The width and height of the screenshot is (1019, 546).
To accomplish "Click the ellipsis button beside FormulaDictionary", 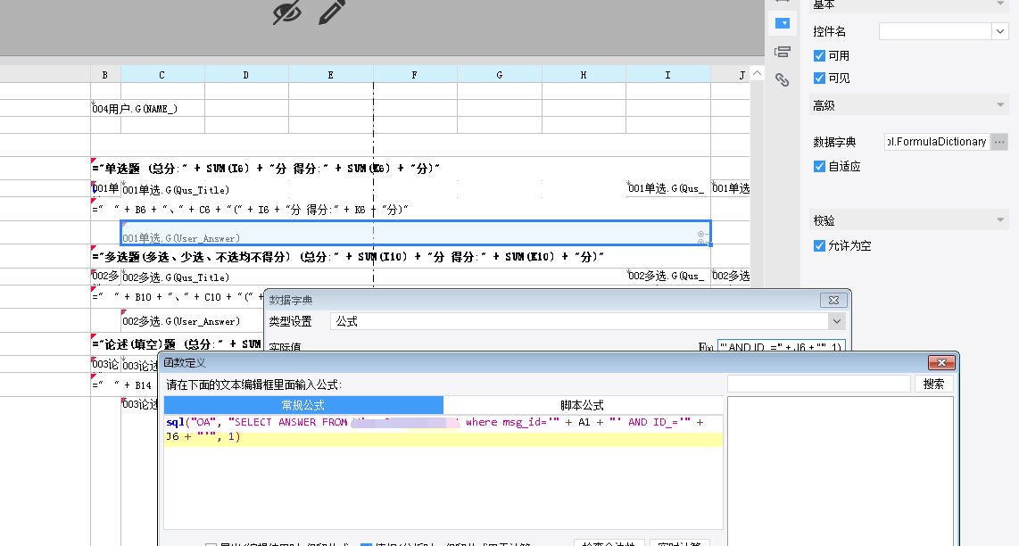I will click(998, 142).
